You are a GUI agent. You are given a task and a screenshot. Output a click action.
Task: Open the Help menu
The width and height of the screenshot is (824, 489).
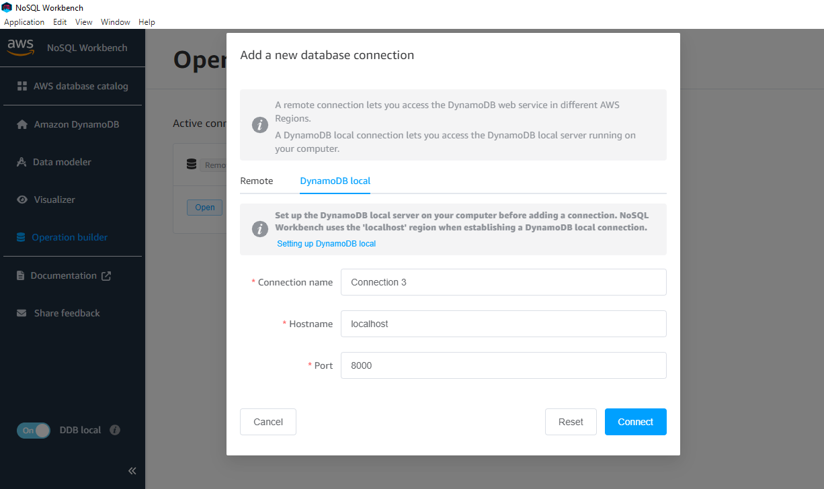(x=147, y=21)
